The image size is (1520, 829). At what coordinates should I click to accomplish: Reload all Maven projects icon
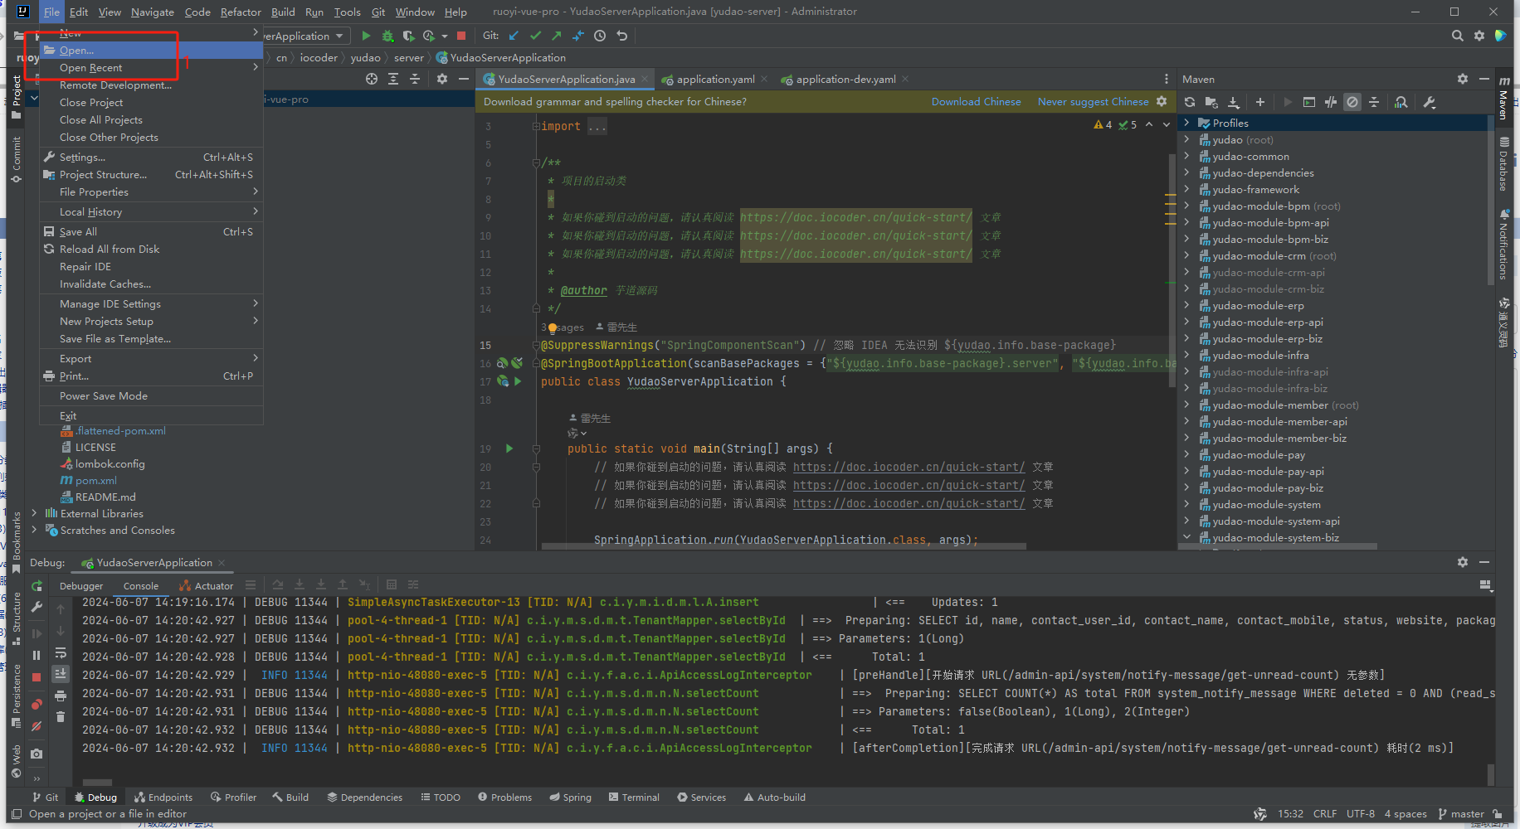(x=1190, y=102)
